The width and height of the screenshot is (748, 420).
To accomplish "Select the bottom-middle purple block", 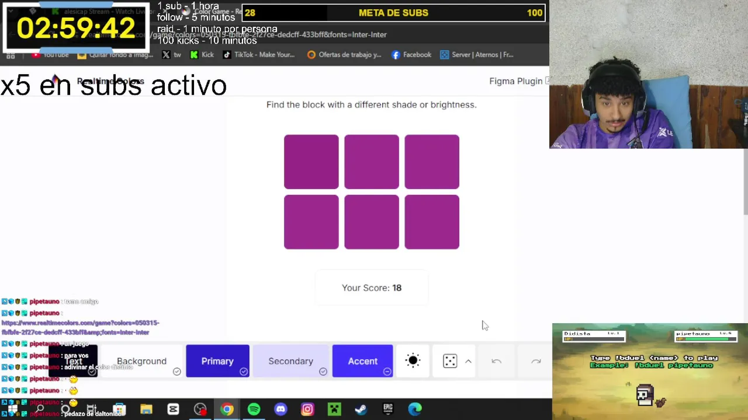I will click(372, 222).
